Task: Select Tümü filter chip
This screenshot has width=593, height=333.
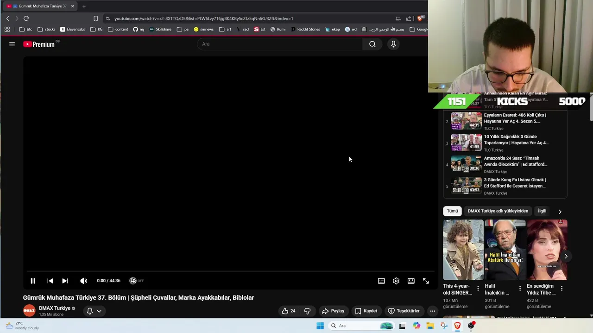Action: click(x=452, y=211)
